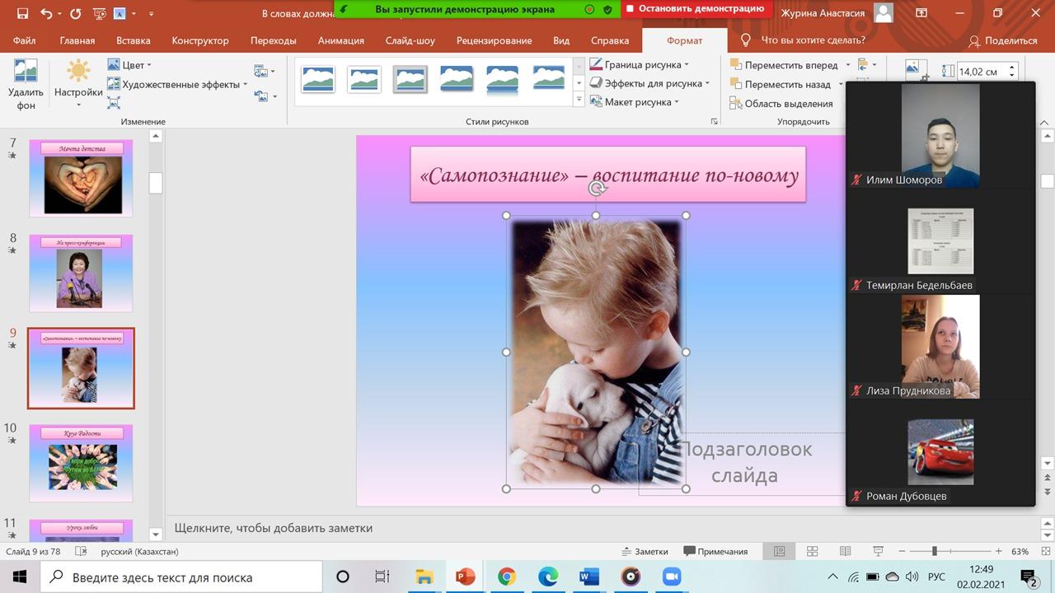This screenshot has height=593, width=1055.
Task: Open File Explorer from the taskbar
Action: coord(424,577)
